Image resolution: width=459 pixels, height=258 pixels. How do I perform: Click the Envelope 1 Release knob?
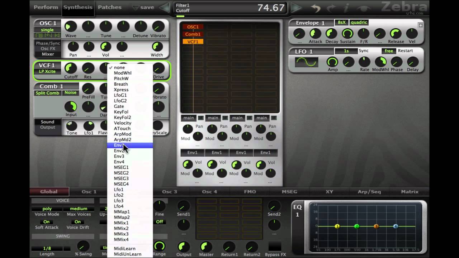(x=396, y=34)
